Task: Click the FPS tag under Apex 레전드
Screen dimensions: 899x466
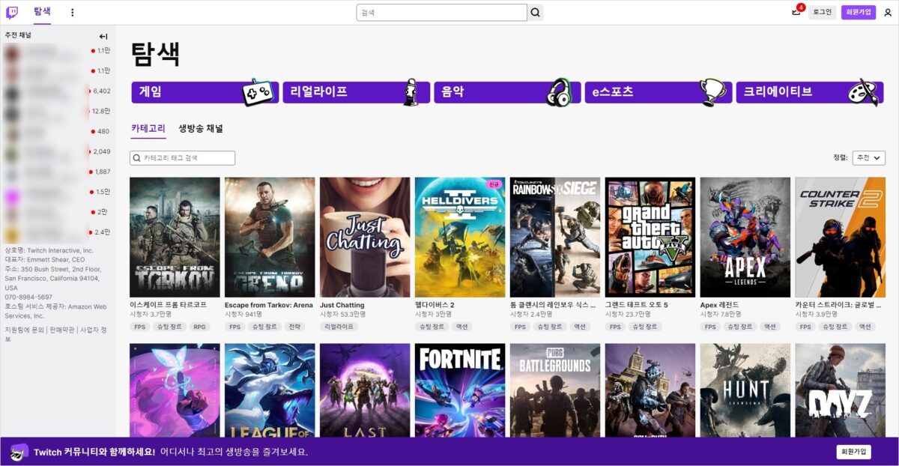Action: pyautogui.click(x=710, y=327)
